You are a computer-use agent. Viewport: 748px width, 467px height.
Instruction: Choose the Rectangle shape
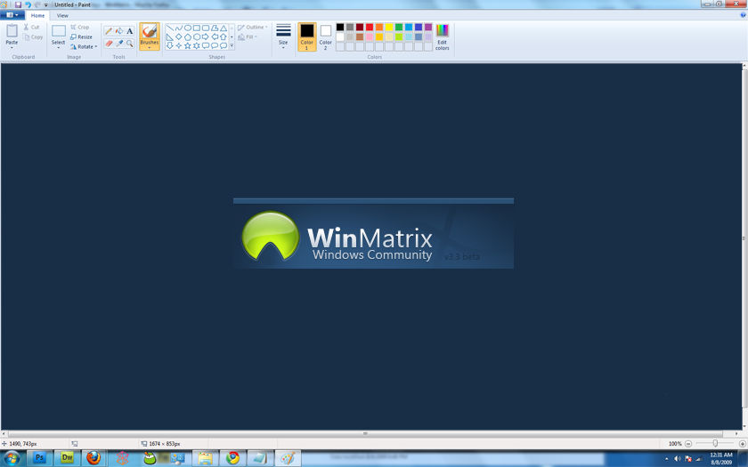point(197,28)
